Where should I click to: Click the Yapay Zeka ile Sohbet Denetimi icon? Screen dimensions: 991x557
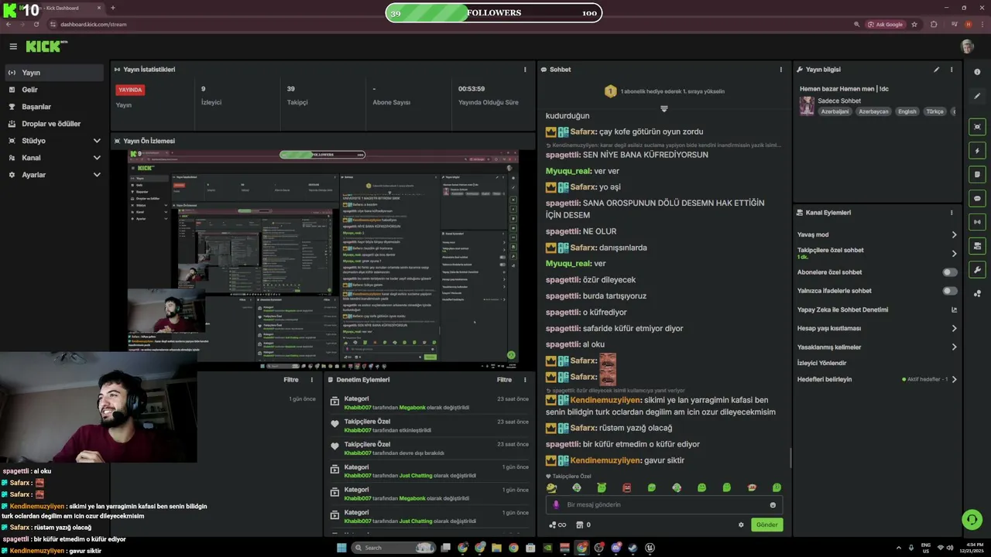point(954,310)
